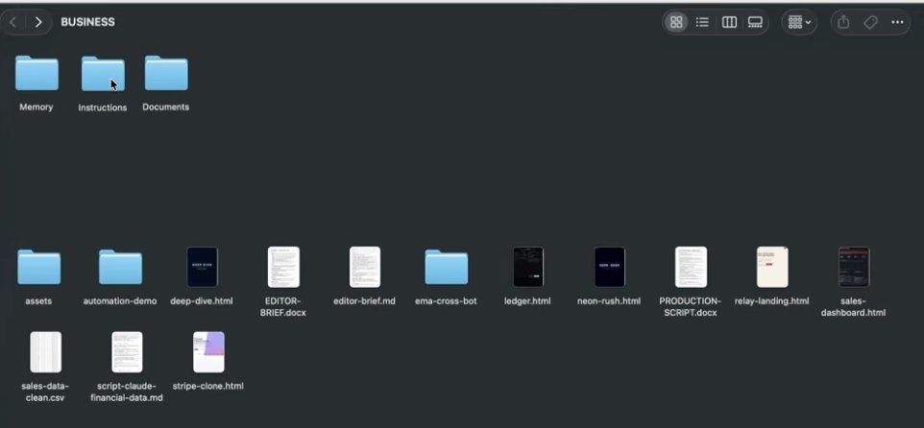Select the relay-landing.html file icon
The height and width of the screenshot is (428, 924).
click(772, 267)
